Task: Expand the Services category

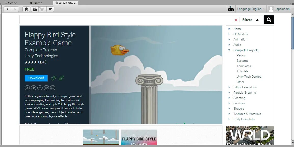Action: [x=229, y=103]
